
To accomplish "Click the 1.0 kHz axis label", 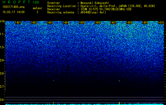I will coord(2,47).
